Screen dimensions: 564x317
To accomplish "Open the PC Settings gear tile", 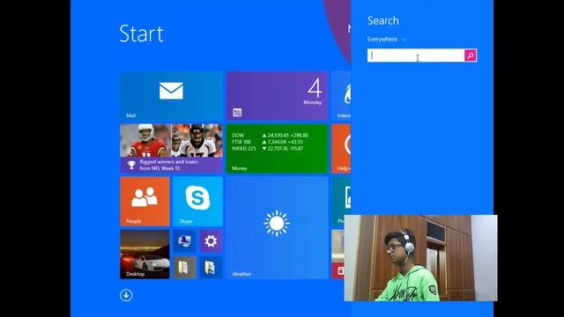I will pos(211,240).
